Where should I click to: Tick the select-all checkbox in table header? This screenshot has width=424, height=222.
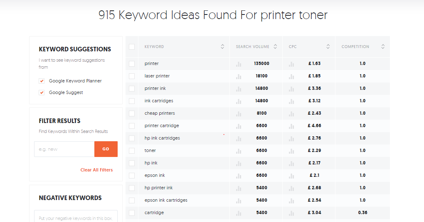coord(132,47)
